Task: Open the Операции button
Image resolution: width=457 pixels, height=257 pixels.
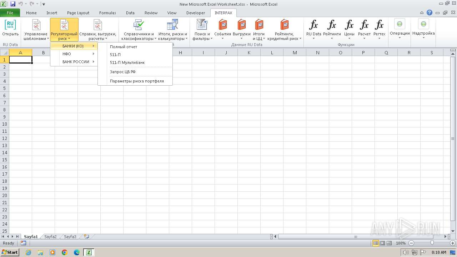Action: (400, 30)
